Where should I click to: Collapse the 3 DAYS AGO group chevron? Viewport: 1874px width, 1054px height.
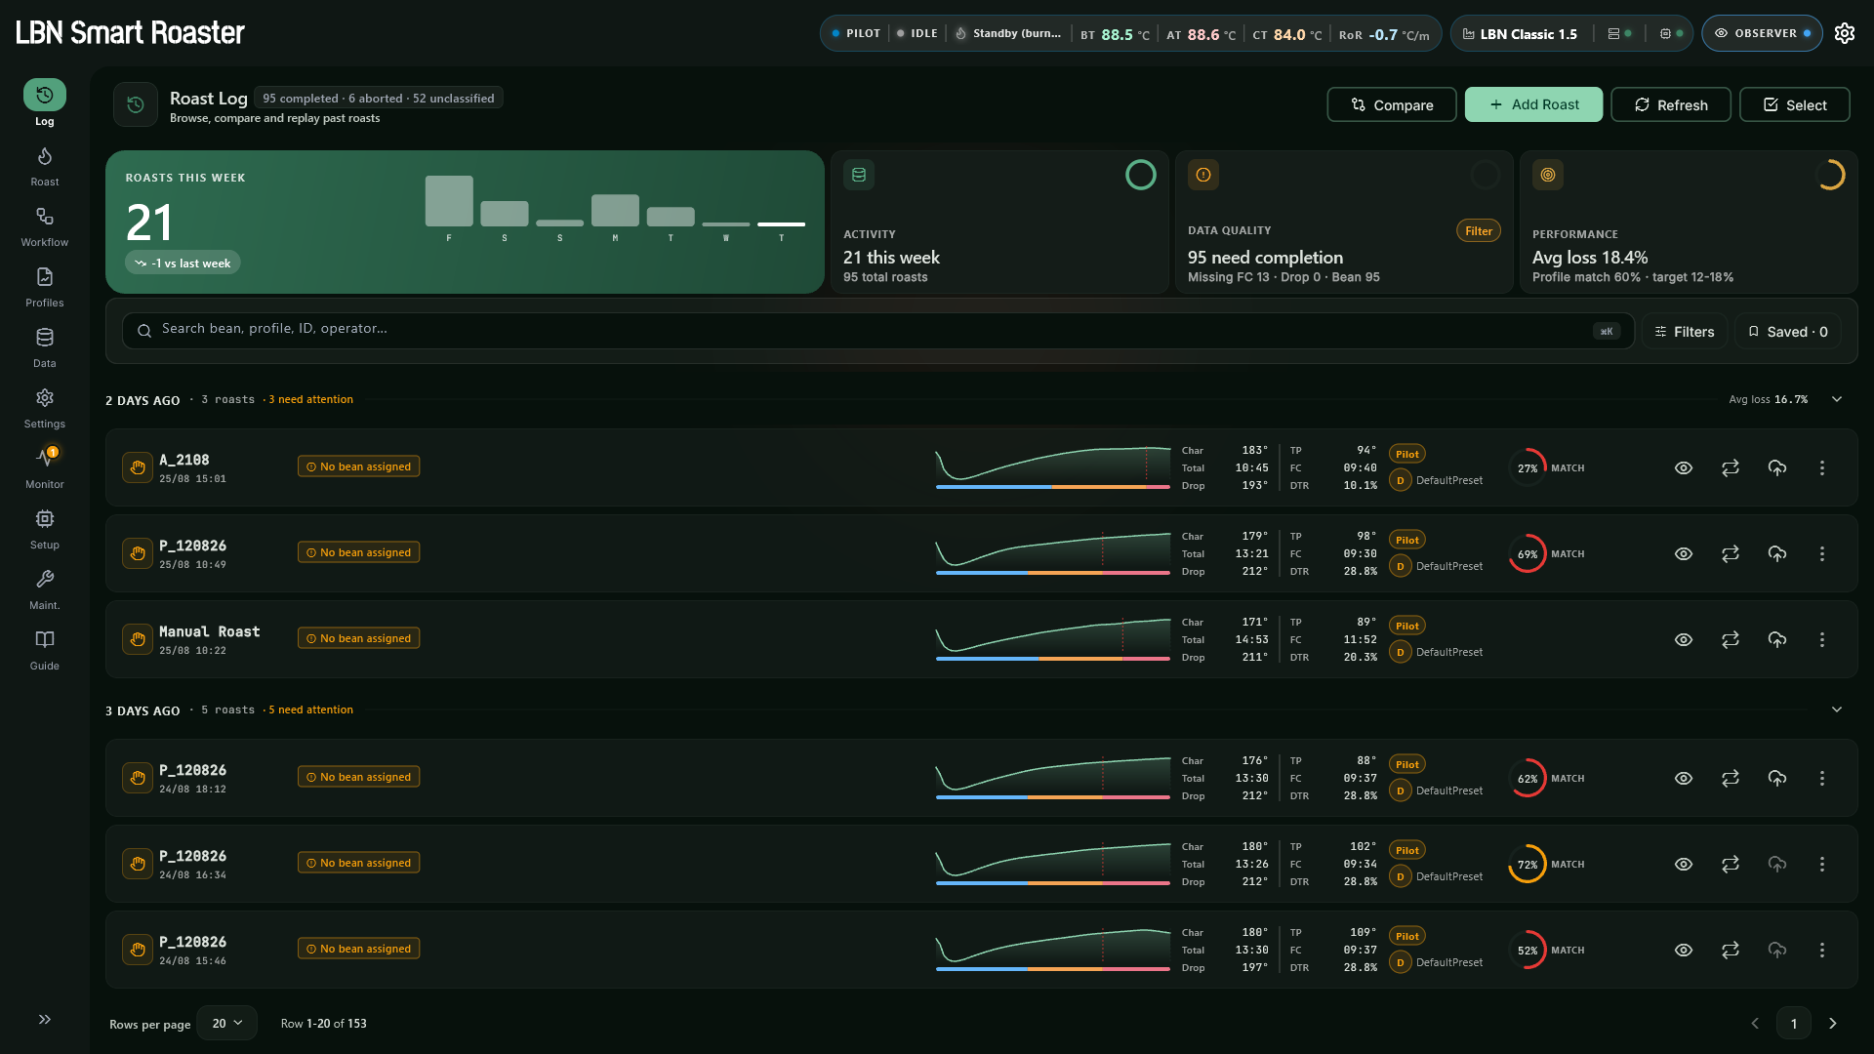click(x=1837, y=709)
